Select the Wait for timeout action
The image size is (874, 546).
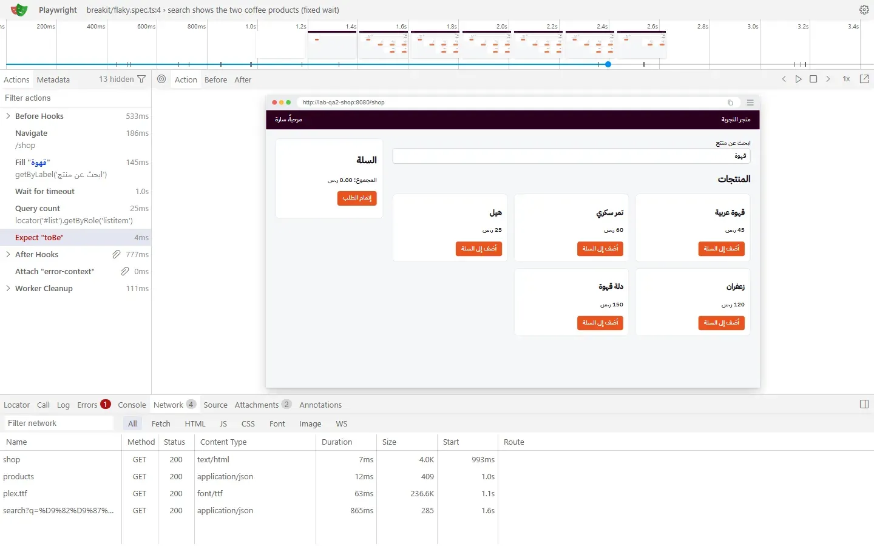point(75,191)
